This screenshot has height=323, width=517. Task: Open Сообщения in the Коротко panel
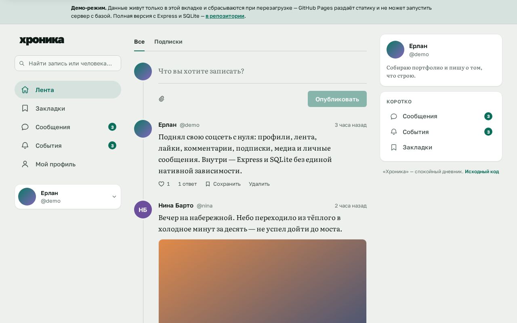pyautogui.click(x=441, y=116)
